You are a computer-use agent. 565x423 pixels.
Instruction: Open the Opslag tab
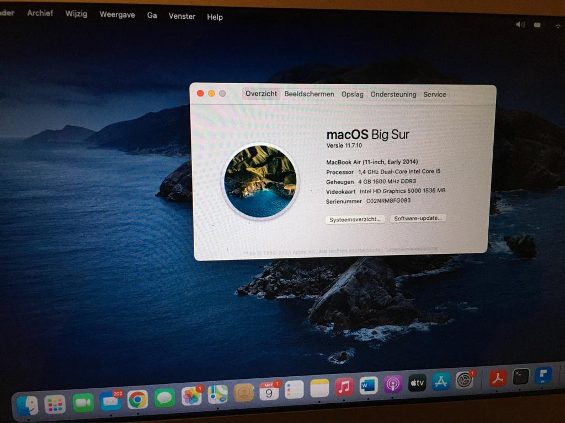[353, 94]
